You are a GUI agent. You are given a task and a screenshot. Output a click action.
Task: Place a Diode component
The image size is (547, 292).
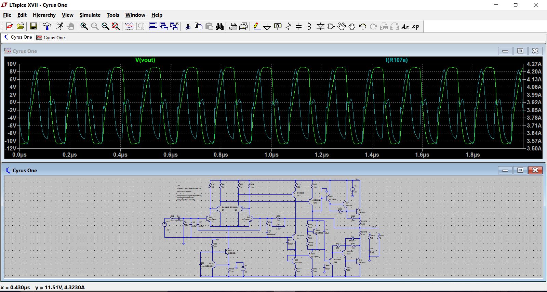[x=320, y=26]
